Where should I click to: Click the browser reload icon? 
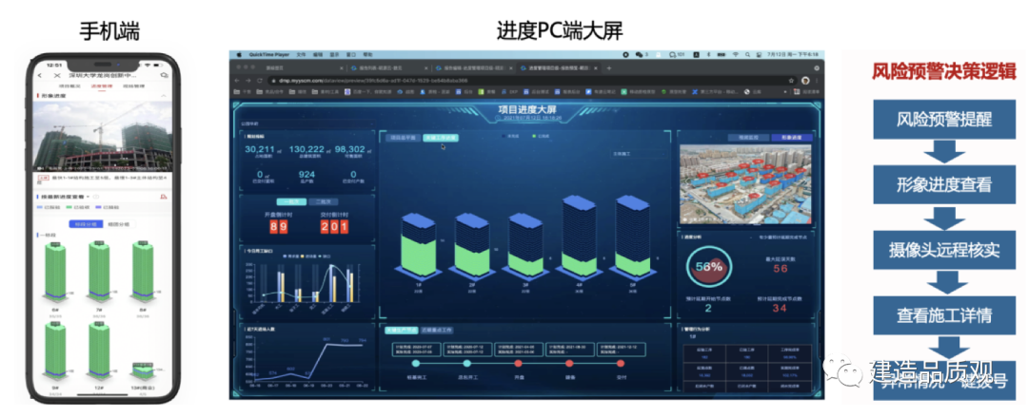258,80
